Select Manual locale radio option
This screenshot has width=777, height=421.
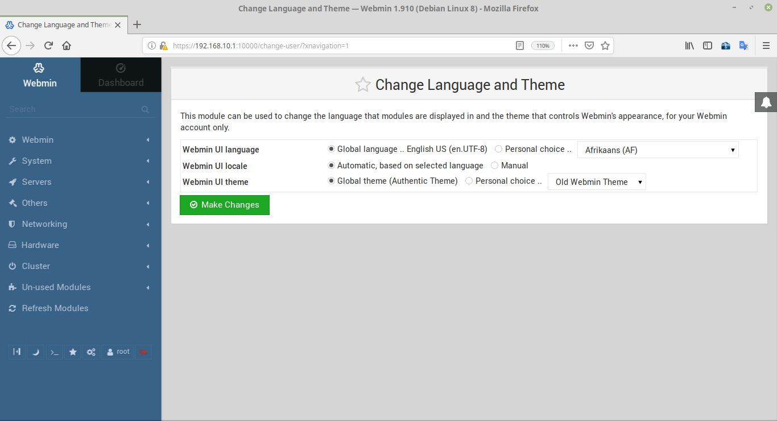pos(494,166)
